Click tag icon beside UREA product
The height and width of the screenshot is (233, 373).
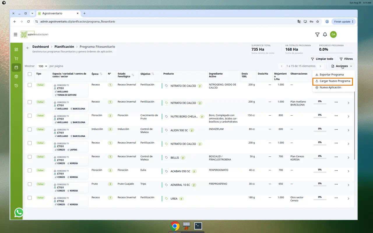[x=166, y=199]
